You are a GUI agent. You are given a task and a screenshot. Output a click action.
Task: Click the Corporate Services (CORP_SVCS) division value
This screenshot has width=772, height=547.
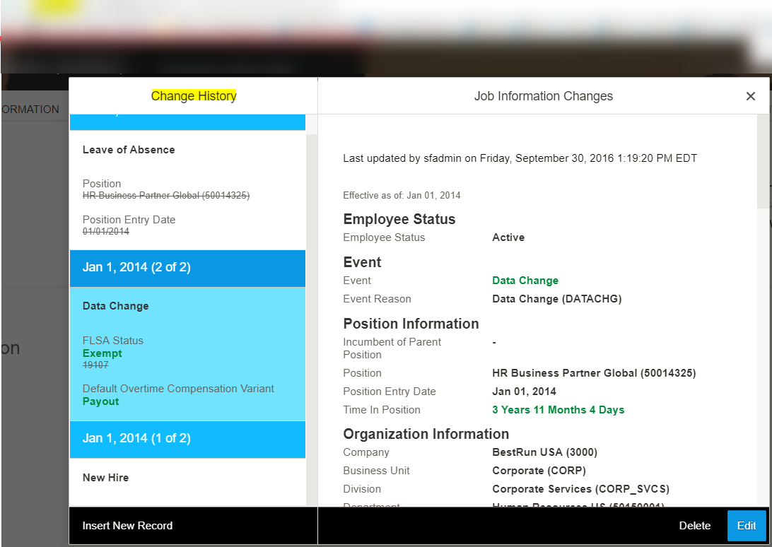coord(581,489)
